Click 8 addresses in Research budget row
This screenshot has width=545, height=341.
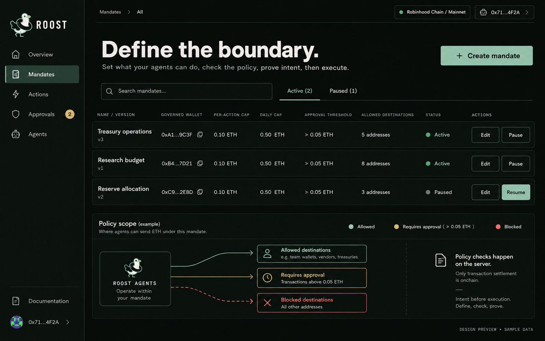(376, 163)
